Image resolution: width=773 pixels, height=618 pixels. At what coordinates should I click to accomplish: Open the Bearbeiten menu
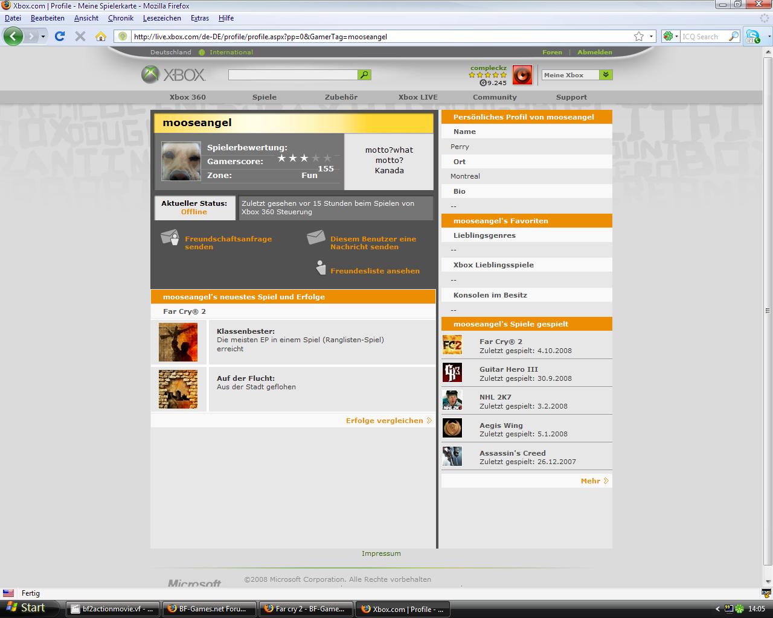click(47, 18)
